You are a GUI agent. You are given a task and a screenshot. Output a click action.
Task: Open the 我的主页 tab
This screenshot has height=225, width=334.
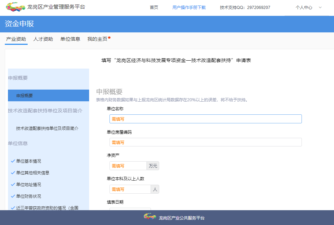point(97,39)
